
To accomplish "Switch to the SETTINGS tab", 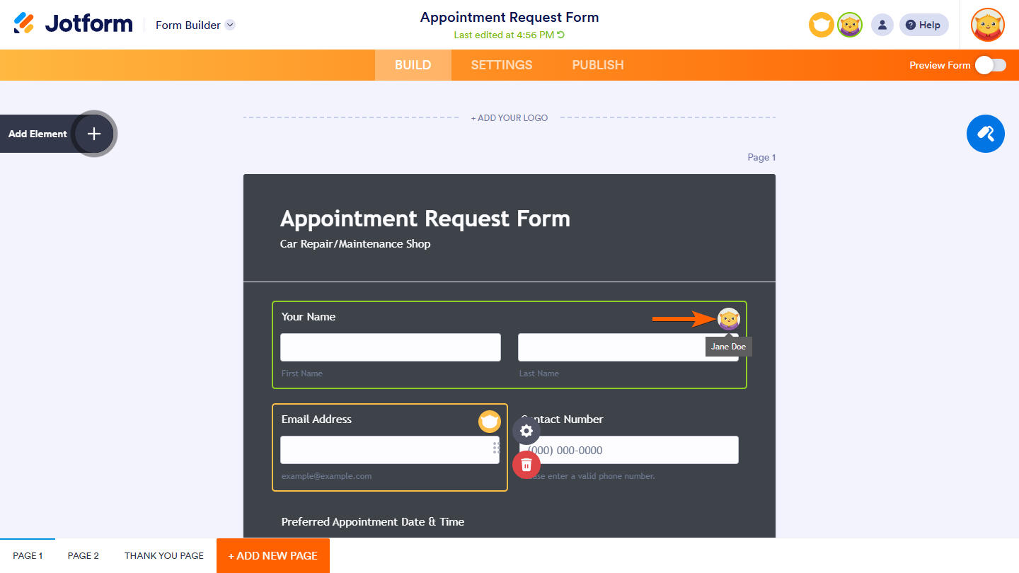I will point(502,65).
